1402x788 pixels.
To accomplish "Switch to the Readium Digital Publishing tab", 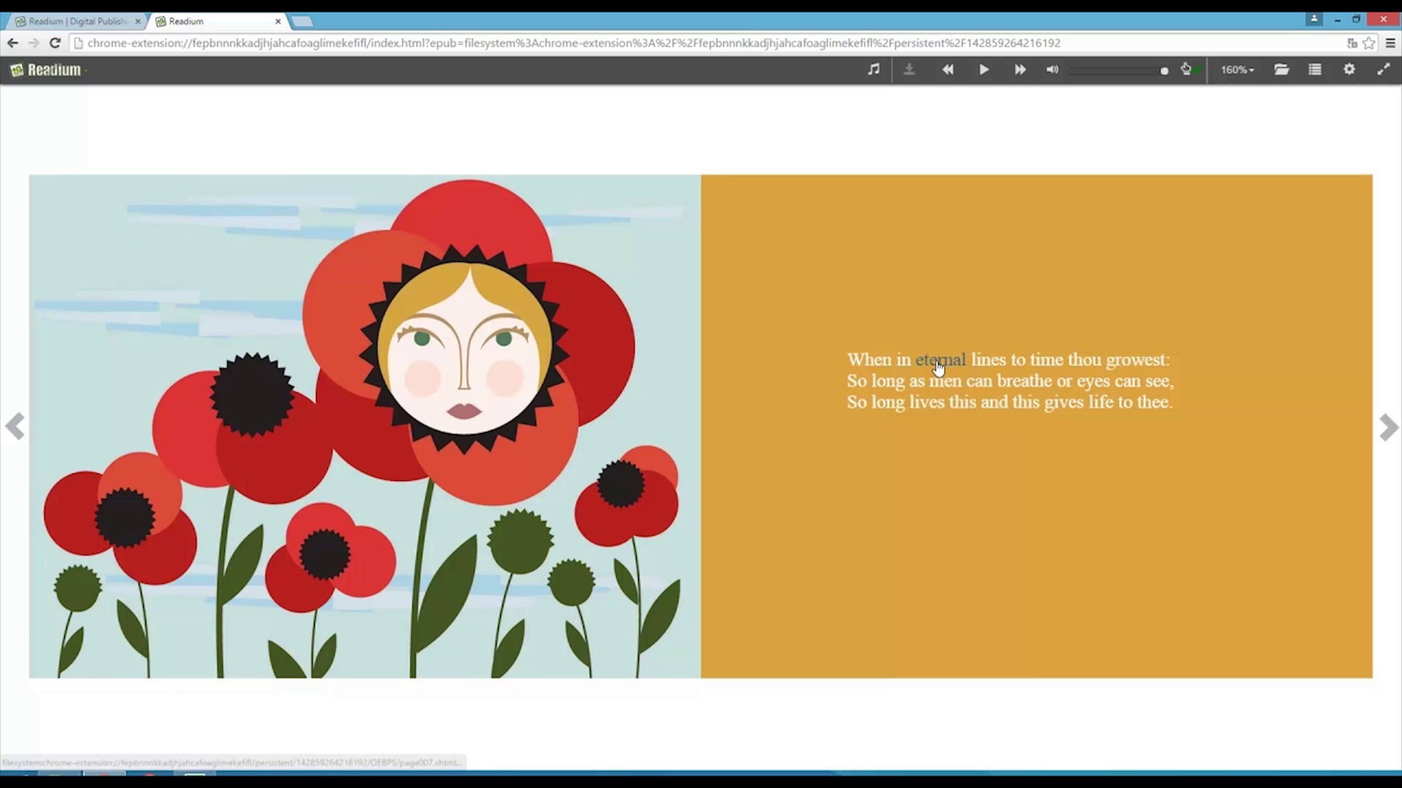I will (76, 21).
